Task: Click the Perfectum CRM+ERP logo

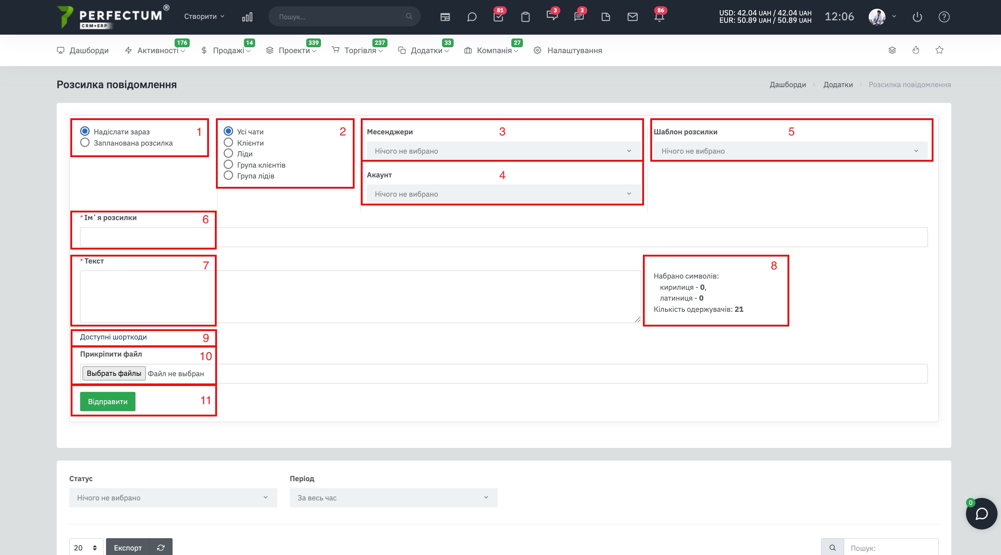Action: tap(113, 17)
